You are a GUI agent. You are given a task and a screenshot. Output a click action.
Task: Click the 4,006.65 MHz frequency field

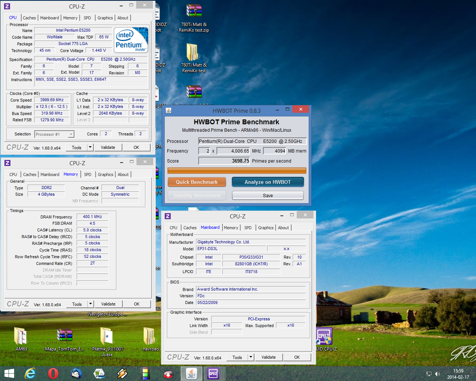[234, 151]
